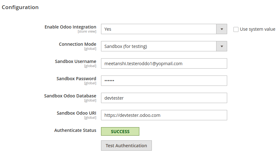Click the Configuration section heading
This screenshot has width=278, height=156.
20,7
